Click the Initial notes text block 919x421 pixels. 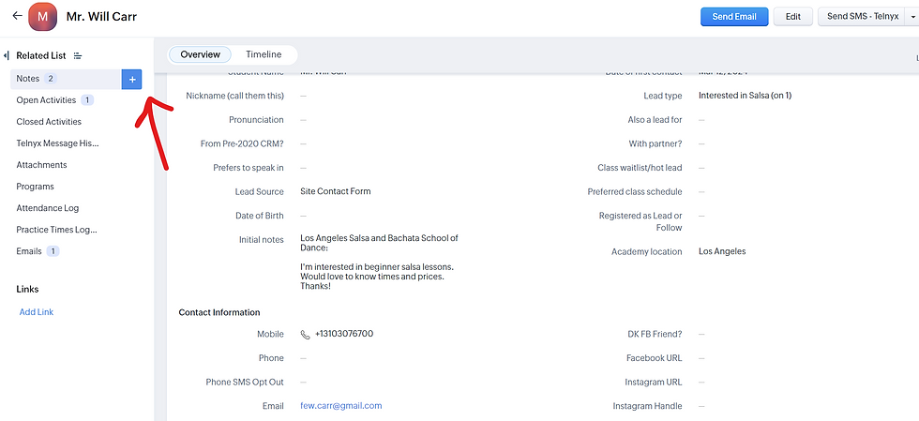[x=379, y=263]
